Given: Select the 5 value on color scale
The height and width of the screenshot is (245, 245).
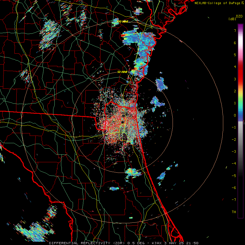Looking at the screenshot, I should pyautogui.click(x=235, y=55).
